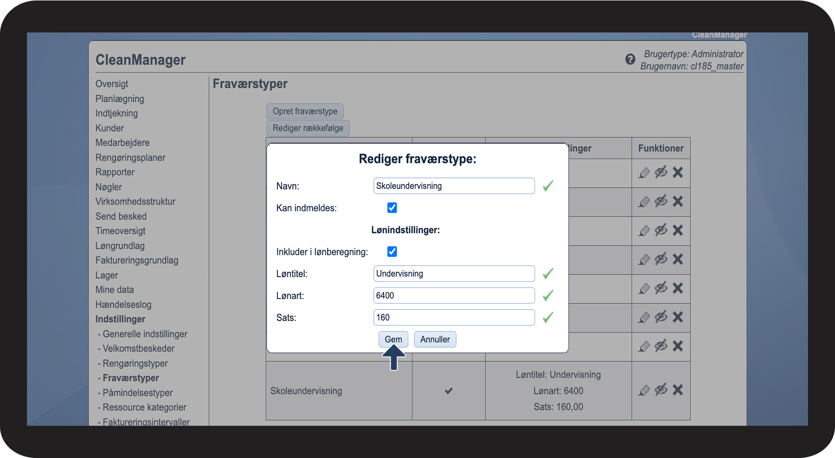Screen dimensions: 835x458
Task: Open the Medarbejdere menu item
Action: (122, 143)
